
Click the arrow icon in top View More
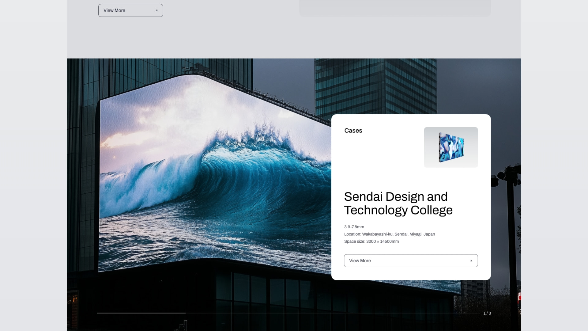coord(156,10)
